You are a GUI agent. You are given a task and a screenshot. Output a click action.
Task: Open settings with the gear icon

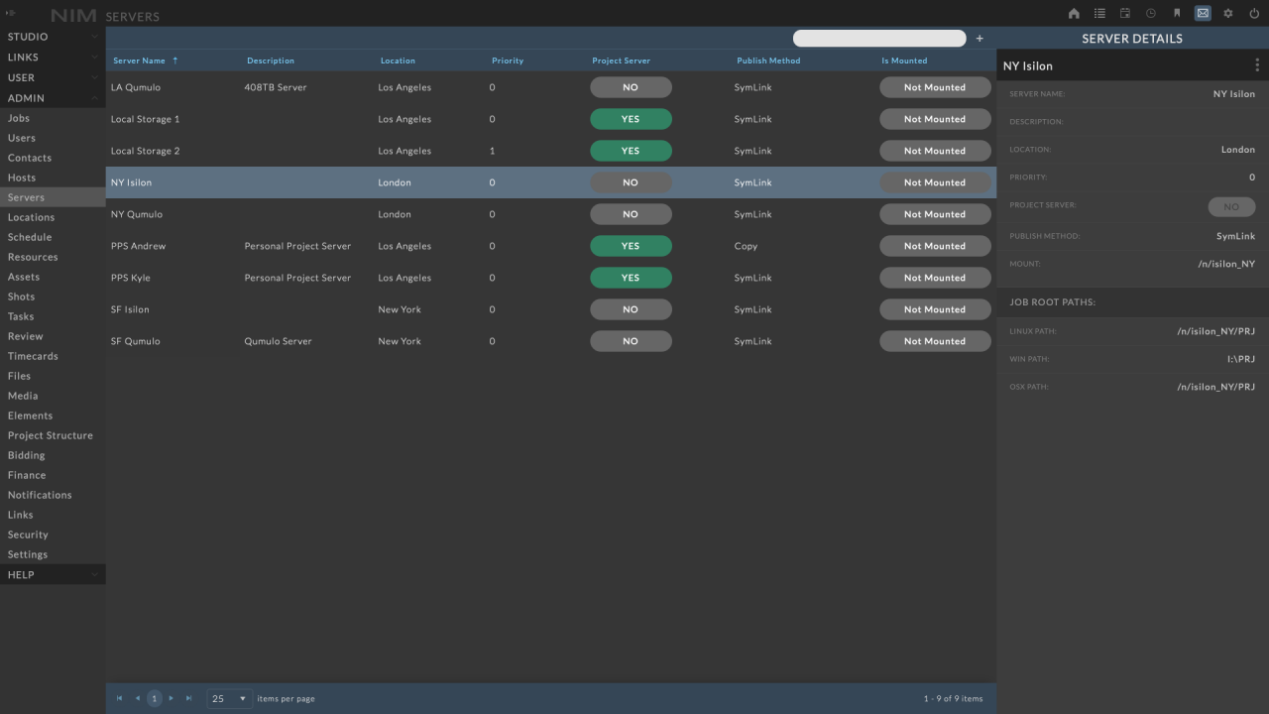(1228, 14)
